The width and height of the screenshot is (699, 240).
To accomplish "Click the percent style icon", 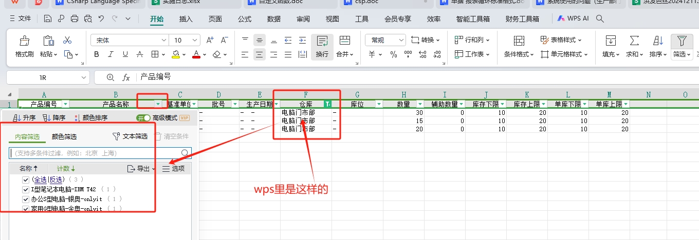I will tap(394, 54).
